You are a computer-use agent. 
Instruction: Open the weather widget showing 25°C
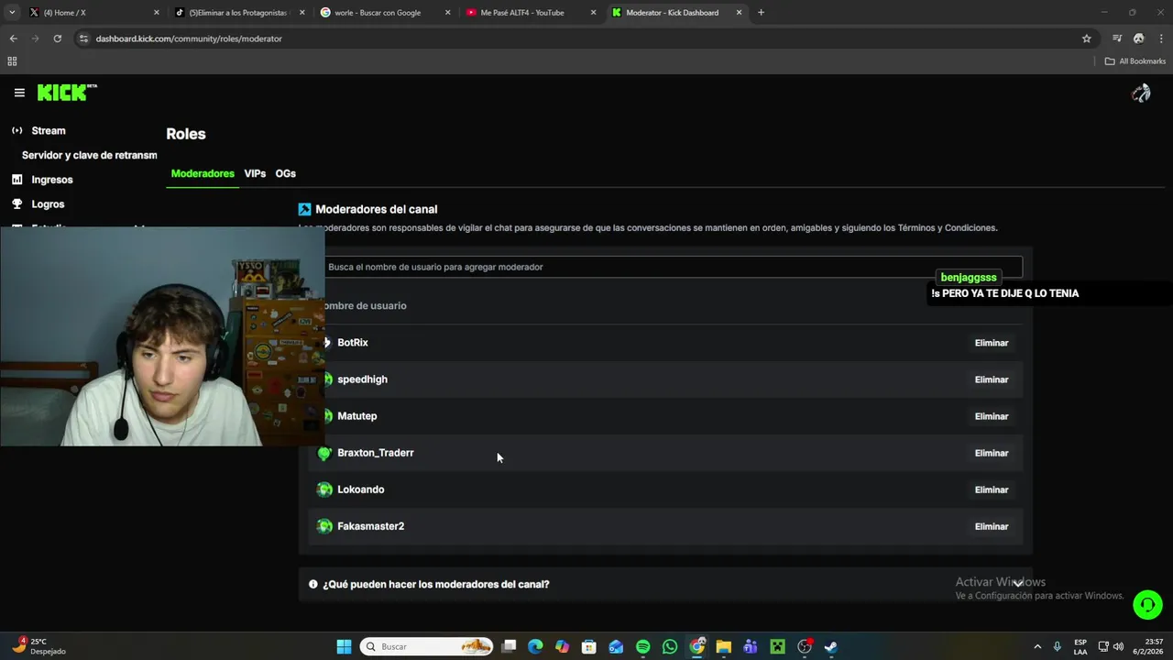[x=38, y=646]
